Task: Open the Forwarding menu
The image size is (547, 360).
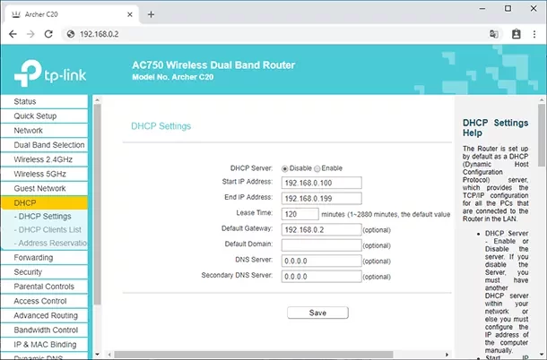Action: click(44, 258)
